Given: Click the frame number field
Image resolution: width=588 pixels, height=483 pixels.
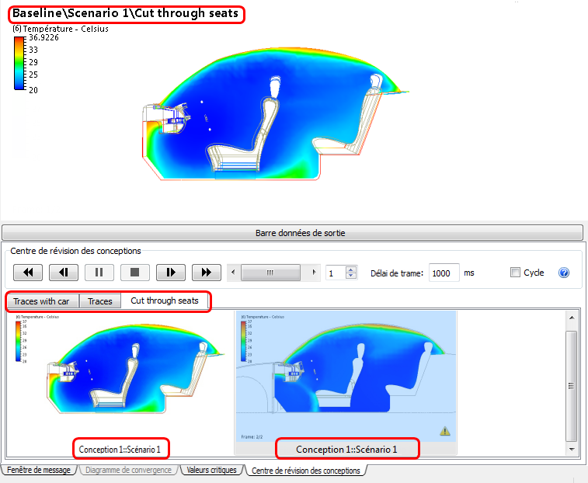Looking at the screenshot, I should [336, 273].
